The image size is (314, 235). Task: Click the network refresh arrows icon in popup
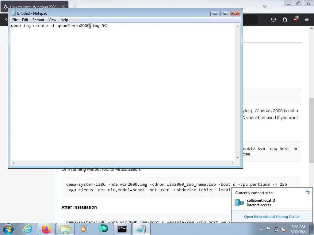[x=308, y=192]
